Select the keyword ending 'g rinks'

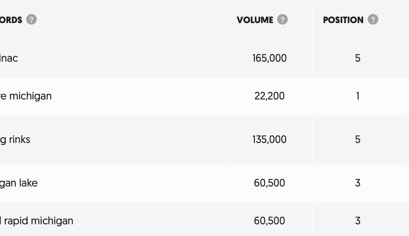pos(15,140)
